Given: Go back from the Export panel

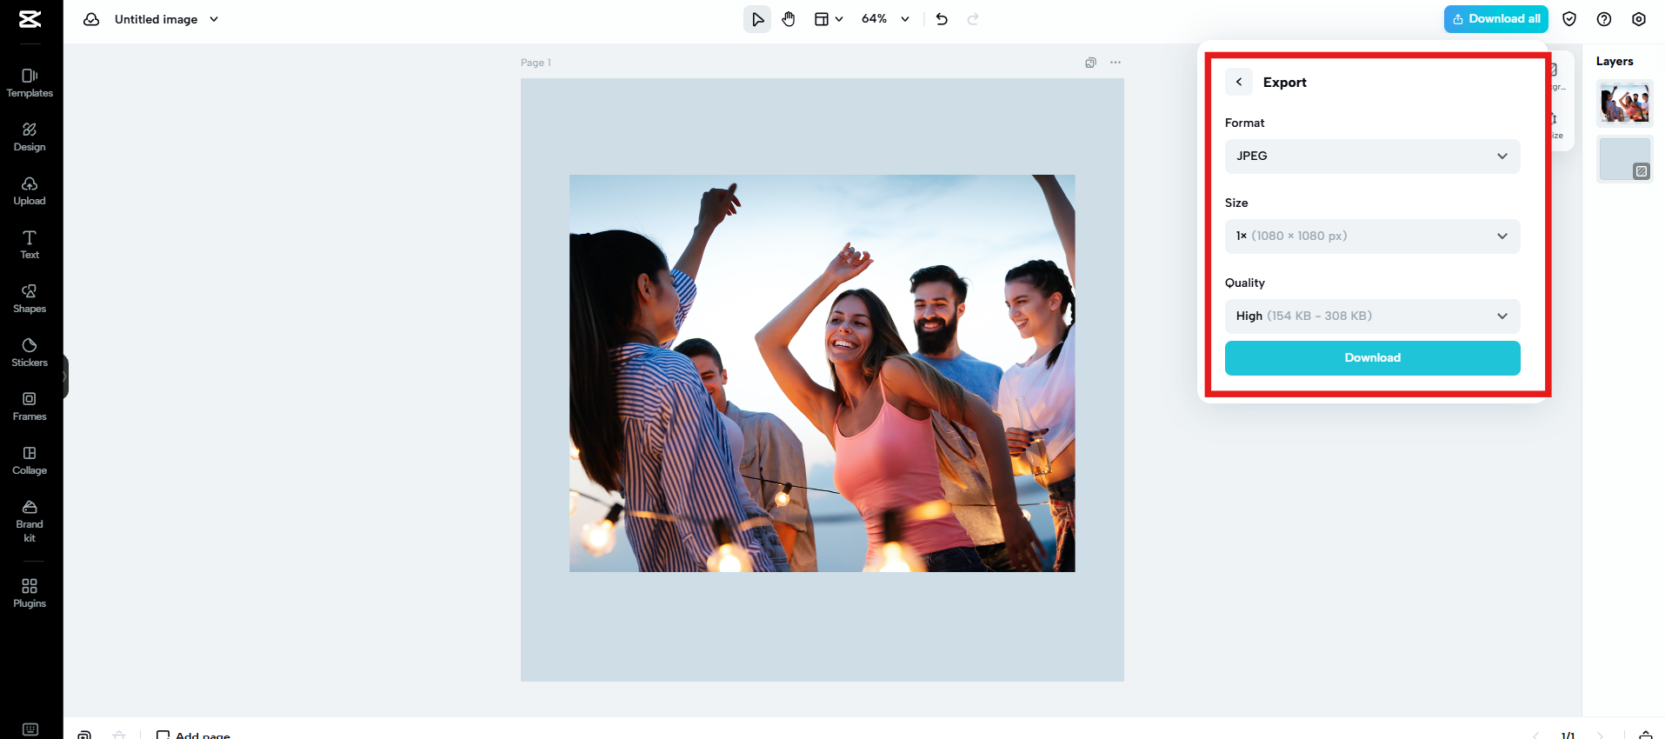Looking at the screenshot, I should (1239, 82).
